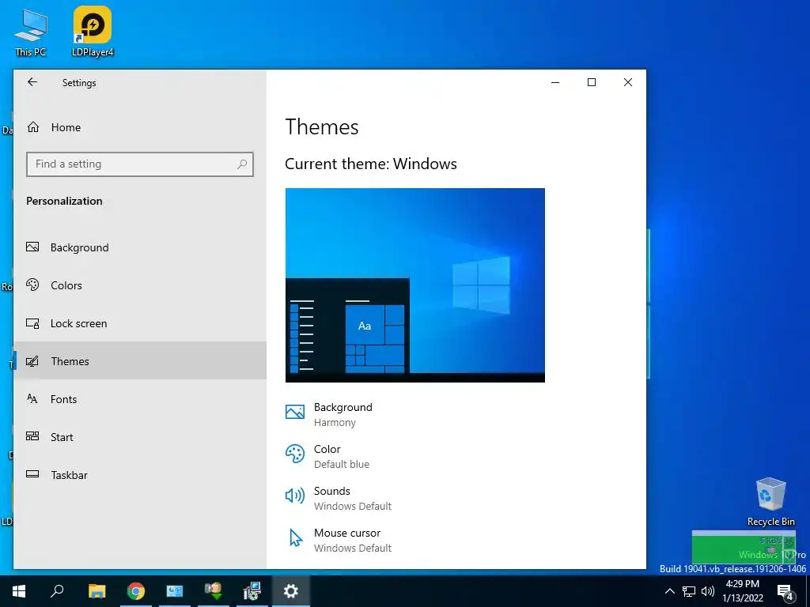Image resolution: width=810 pixels, height=607 pixels.
Task: Click the Colors palette icon in sidebar
Action: (32, 285)
